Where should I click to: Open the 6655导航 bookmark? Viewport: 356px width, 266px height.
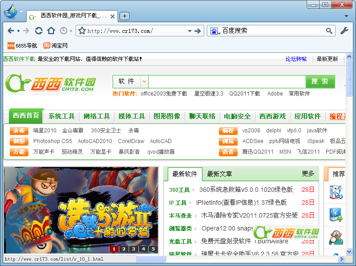22,46
